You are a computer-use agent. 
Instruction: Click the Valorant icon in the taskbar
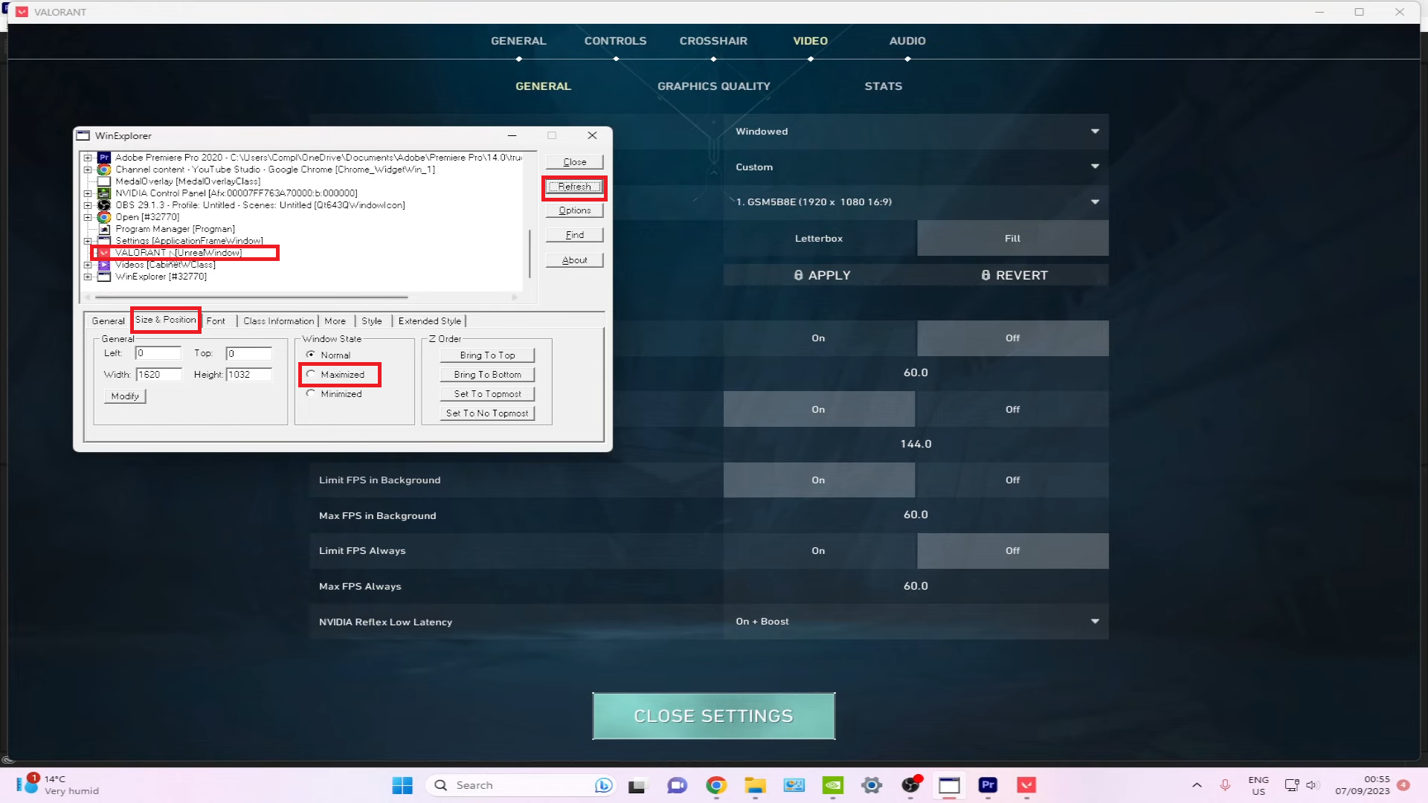point(1026,785)
